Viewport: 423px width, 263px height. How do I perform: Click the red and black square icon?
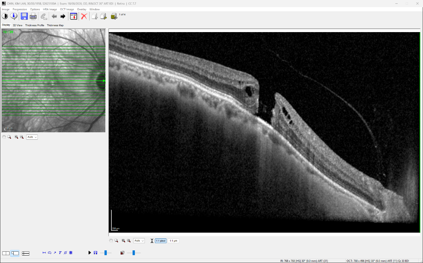[x=122, y=253]
